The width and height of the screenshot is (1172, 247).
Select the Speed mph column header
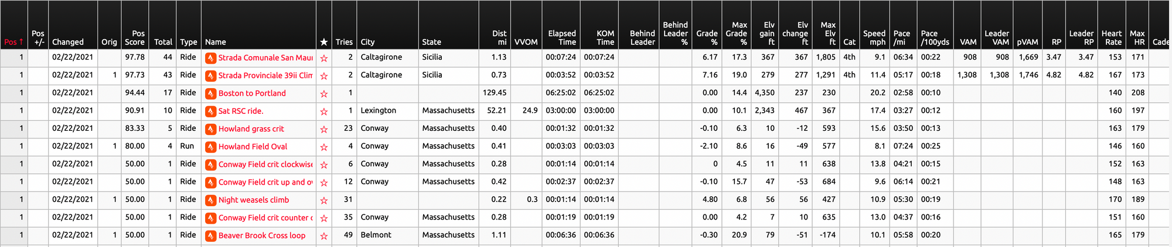pyautogui.click(x=874, y=37)
